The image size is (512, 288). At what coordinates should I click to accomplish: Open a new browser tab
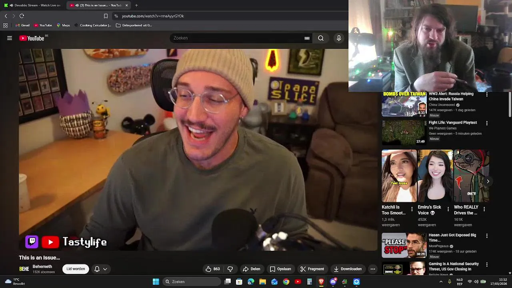point(136,5)
